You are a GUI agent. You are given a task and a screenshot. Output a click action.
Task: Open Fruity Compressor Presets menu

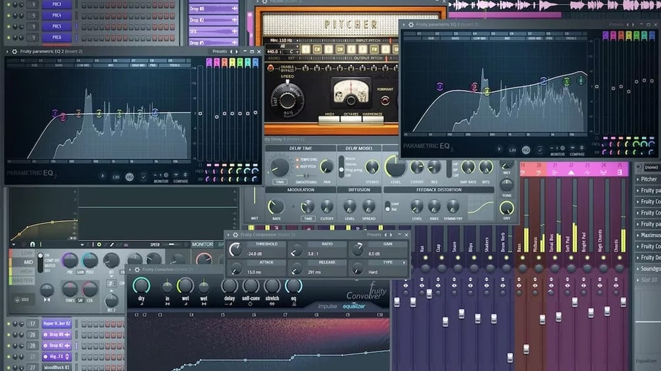pyautogui.click(x=374, y=234)
